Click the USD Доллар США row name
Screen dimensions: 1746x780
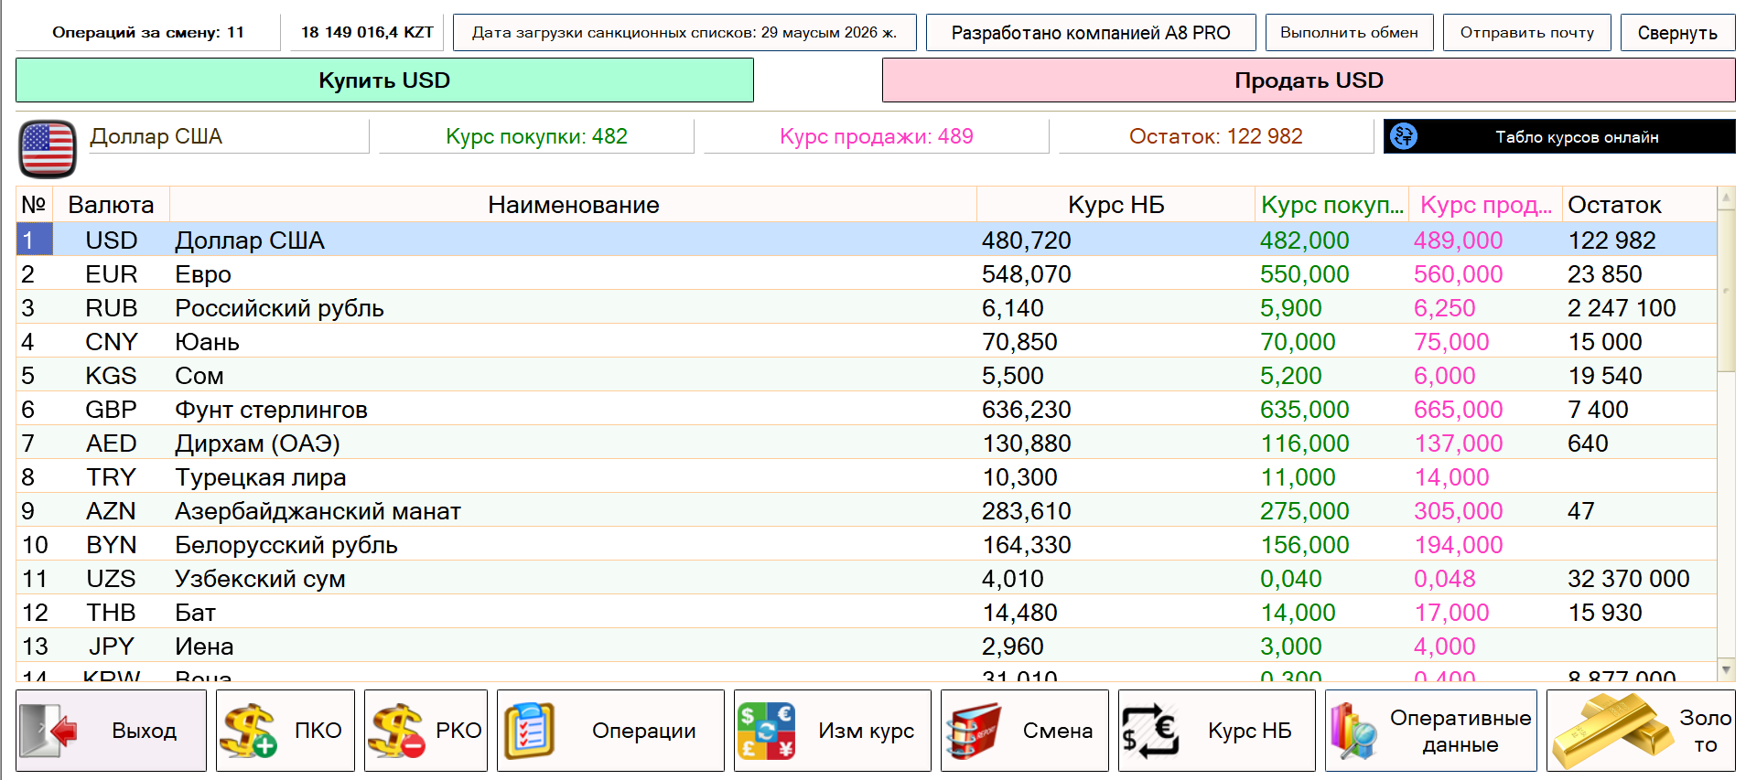click(250, 240)
